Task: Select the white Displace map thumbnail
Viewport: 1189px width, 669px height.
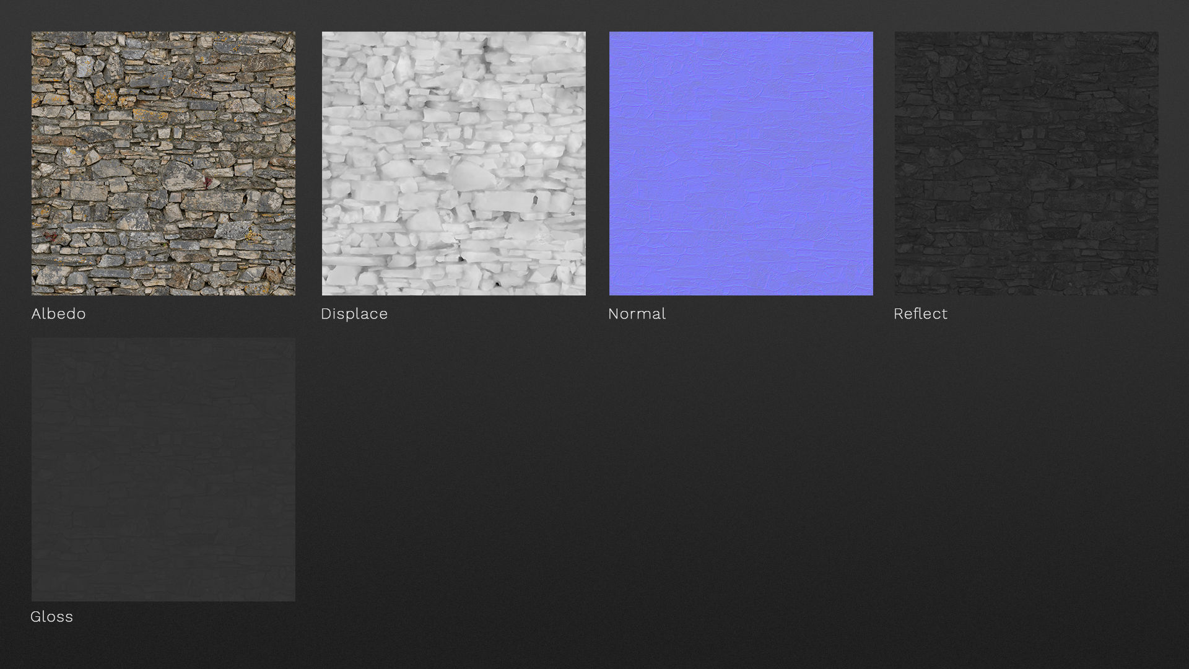Action: 453,164
